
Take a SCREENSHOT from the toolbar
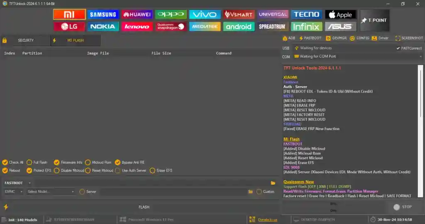click(409, 38)
